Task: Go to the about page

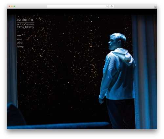Action: (x=19, y=39)
